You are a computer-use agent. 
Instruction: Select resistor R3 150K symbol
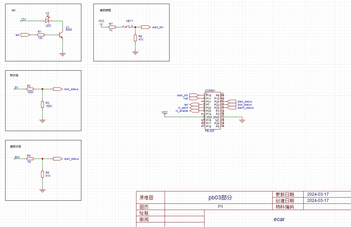click(42, 104)
